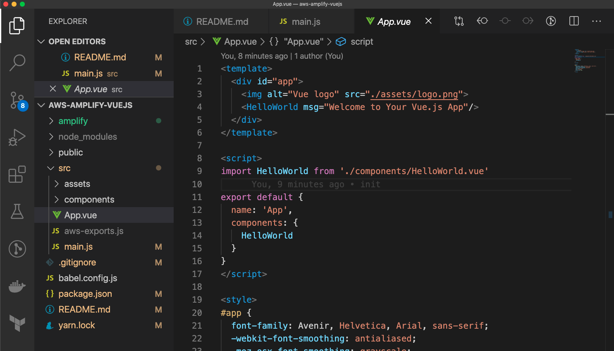Open the Extensions view
Screen dimensions: 614x351
17,174
